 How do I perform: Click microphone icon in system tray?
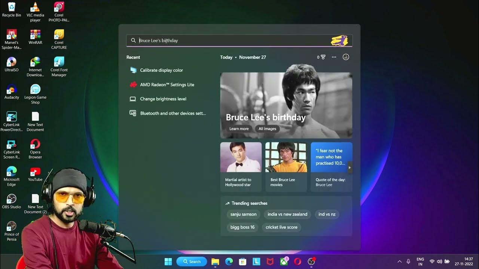pos(408,262)
